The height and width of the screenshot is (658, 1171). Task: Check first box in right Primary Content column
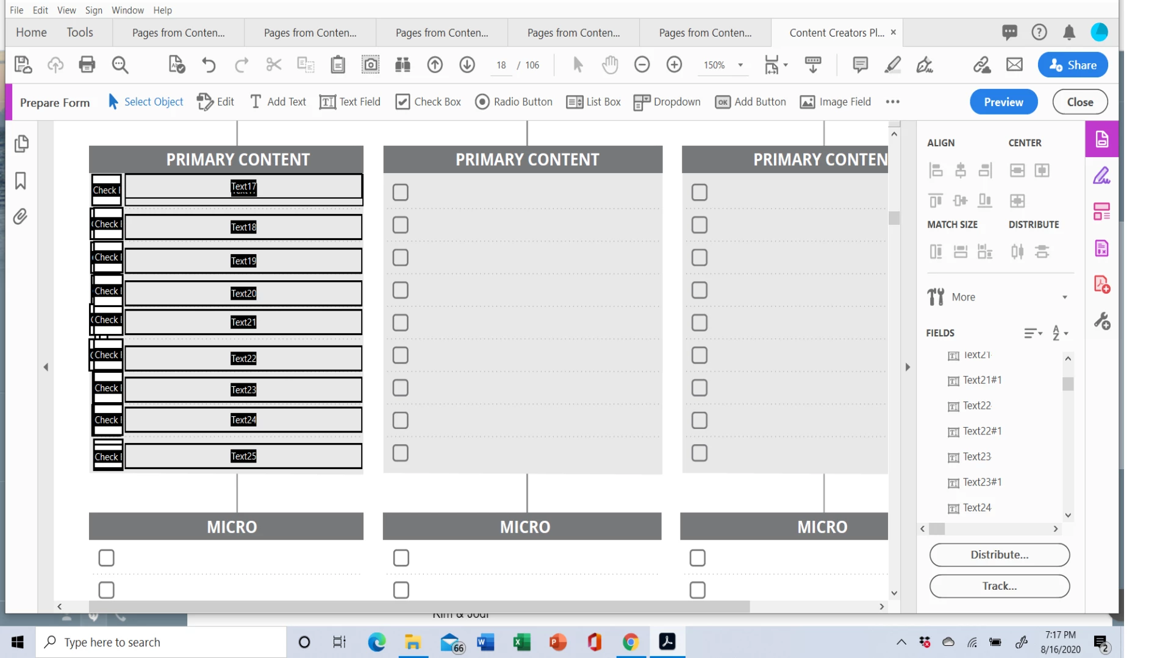tap(700, 193)
